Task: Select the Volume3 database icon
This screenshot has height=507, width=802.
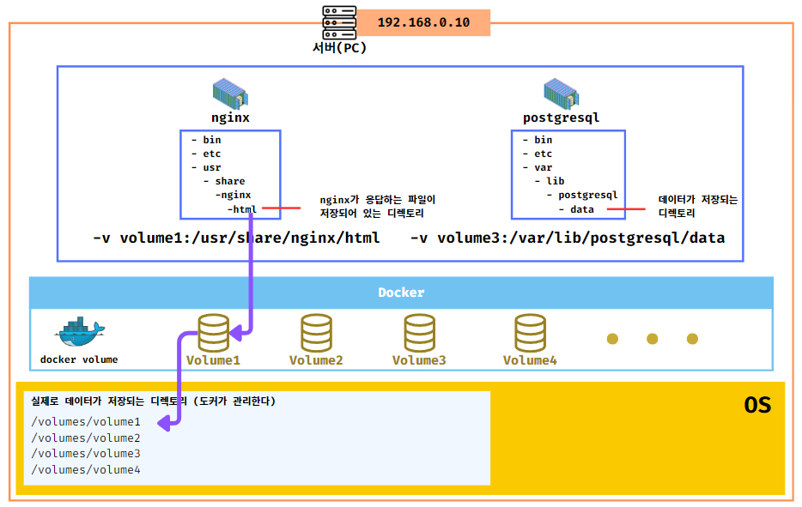Action: tap(419, 333)
